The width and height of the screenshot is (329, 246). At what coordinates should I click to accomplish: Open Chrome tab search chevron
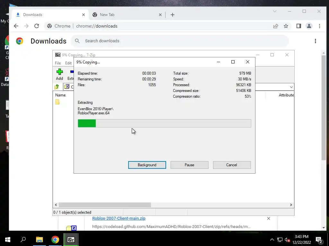point(274,11)
